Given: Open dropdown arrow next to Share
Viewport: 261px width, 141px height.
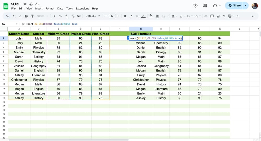Looking at the screenshot, I should click(246, 5).
